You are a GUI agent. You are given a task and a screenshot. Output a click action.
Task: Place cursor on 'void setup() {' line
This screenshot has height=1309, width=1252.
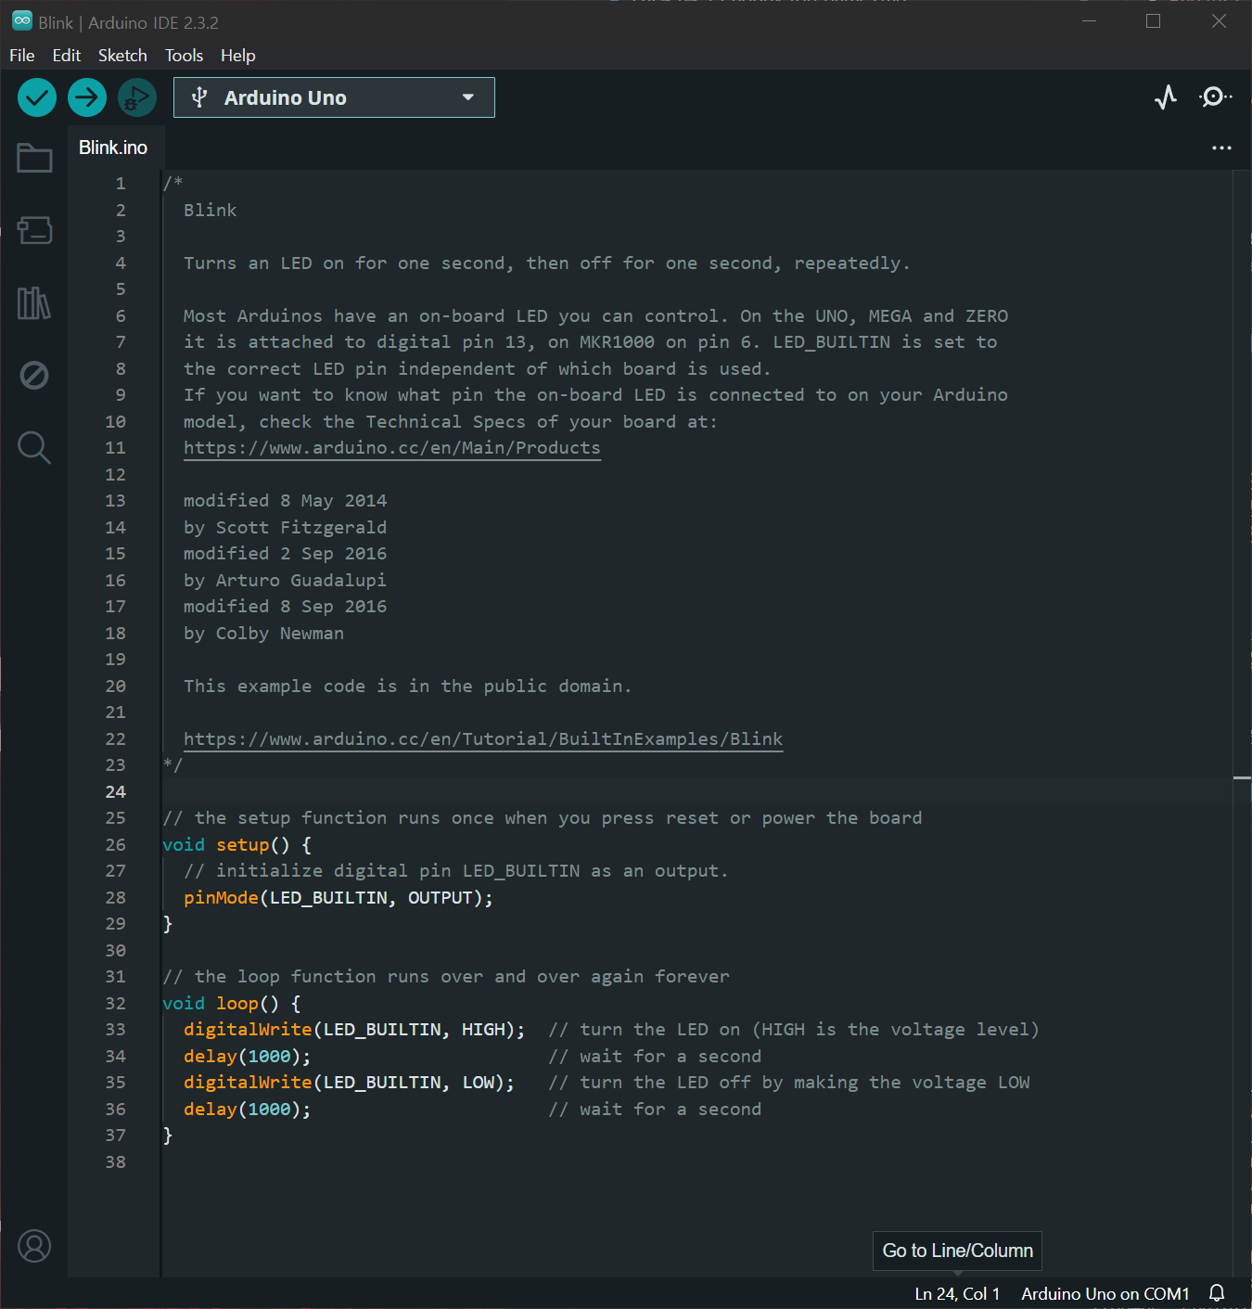click(x=236, y=844)
